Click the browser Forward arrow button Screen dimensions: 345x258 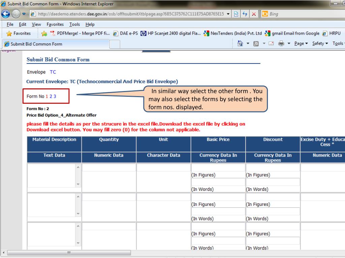[16, 14]
